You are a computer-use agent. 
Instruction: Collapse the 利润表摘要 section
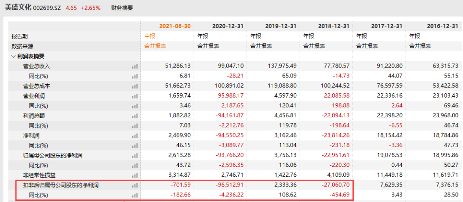[14, 56]
